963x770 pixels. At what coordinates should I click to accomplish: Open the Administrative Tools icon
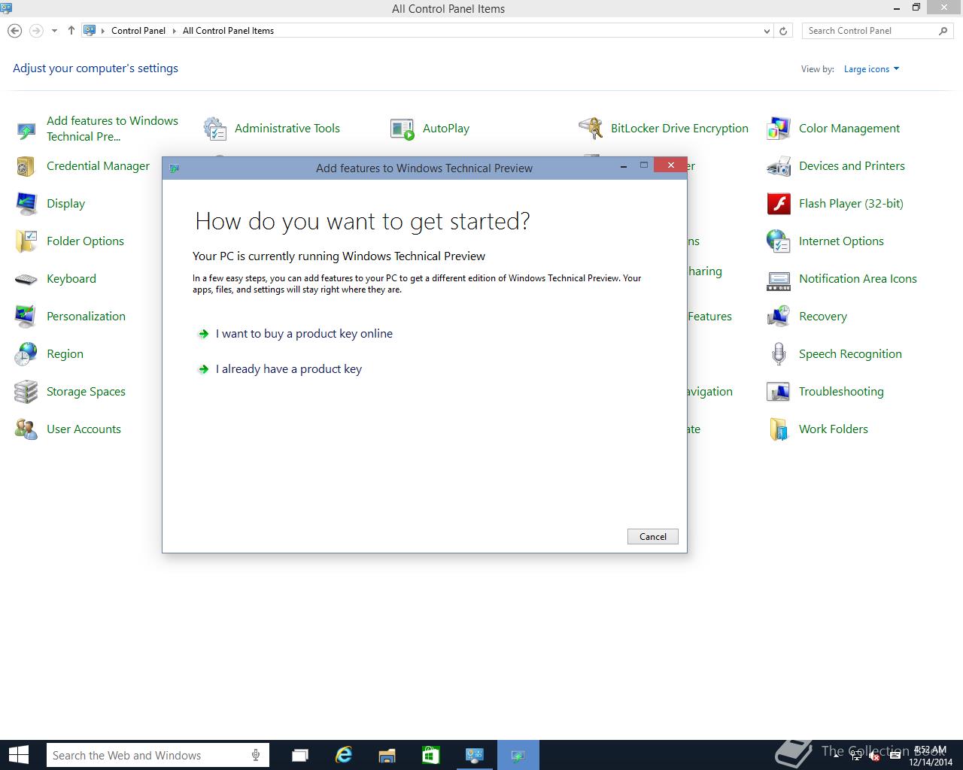click(215, 129)
